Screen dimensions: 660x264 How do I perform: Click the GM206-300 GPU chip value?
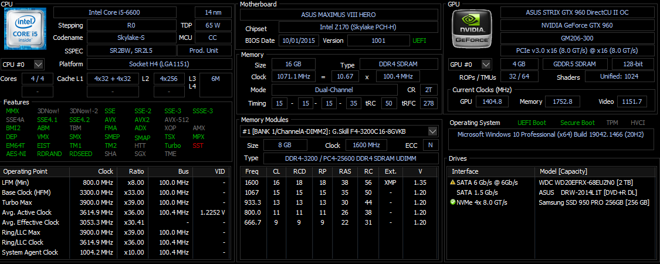pos(577,38)
